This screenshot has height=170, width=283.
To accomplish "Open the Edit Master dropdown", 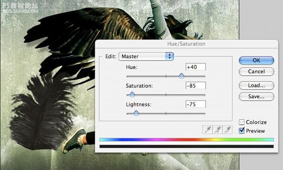I will pyautogui.click(x=146, y=56).
